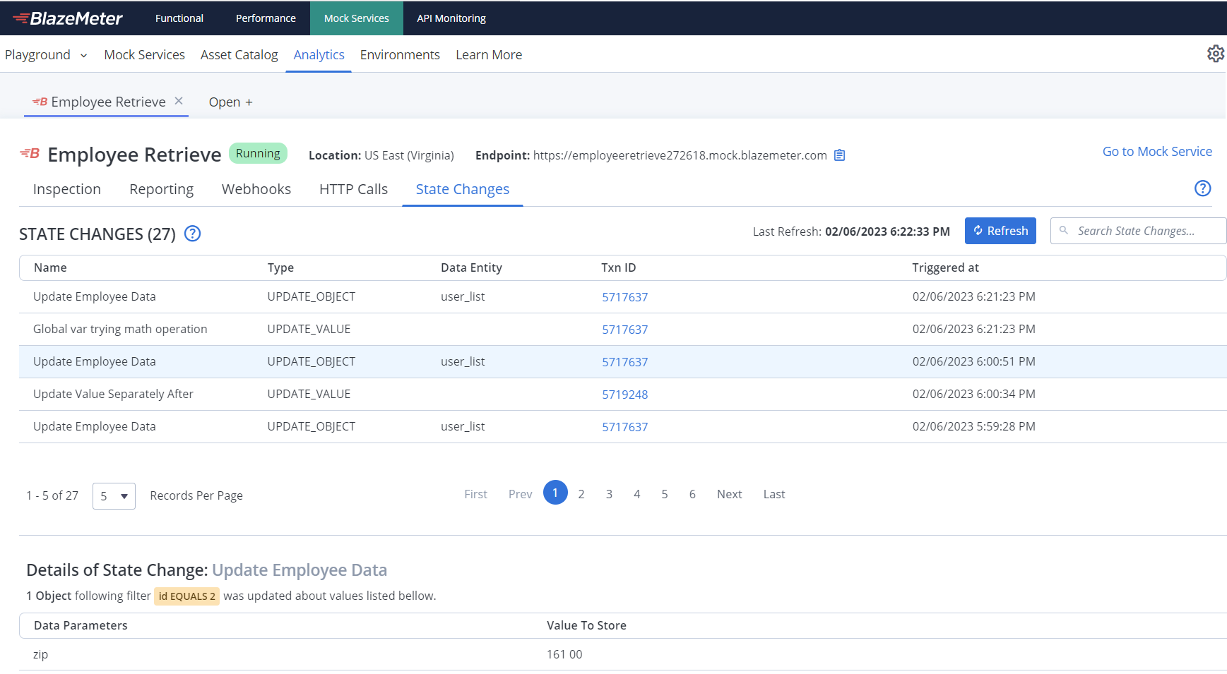
Task: Click the Refresh button
Action: (x=1000, y=231)
